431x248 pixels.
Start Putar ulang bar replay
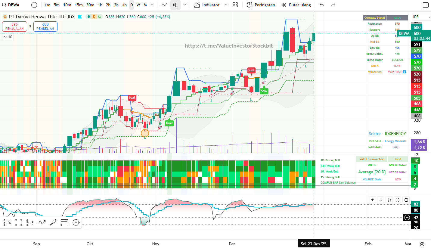(x=296, y=5)
